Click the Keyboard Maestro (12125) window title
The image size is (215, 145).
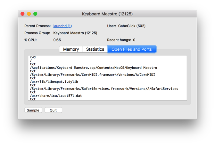[x=107, y=14]
